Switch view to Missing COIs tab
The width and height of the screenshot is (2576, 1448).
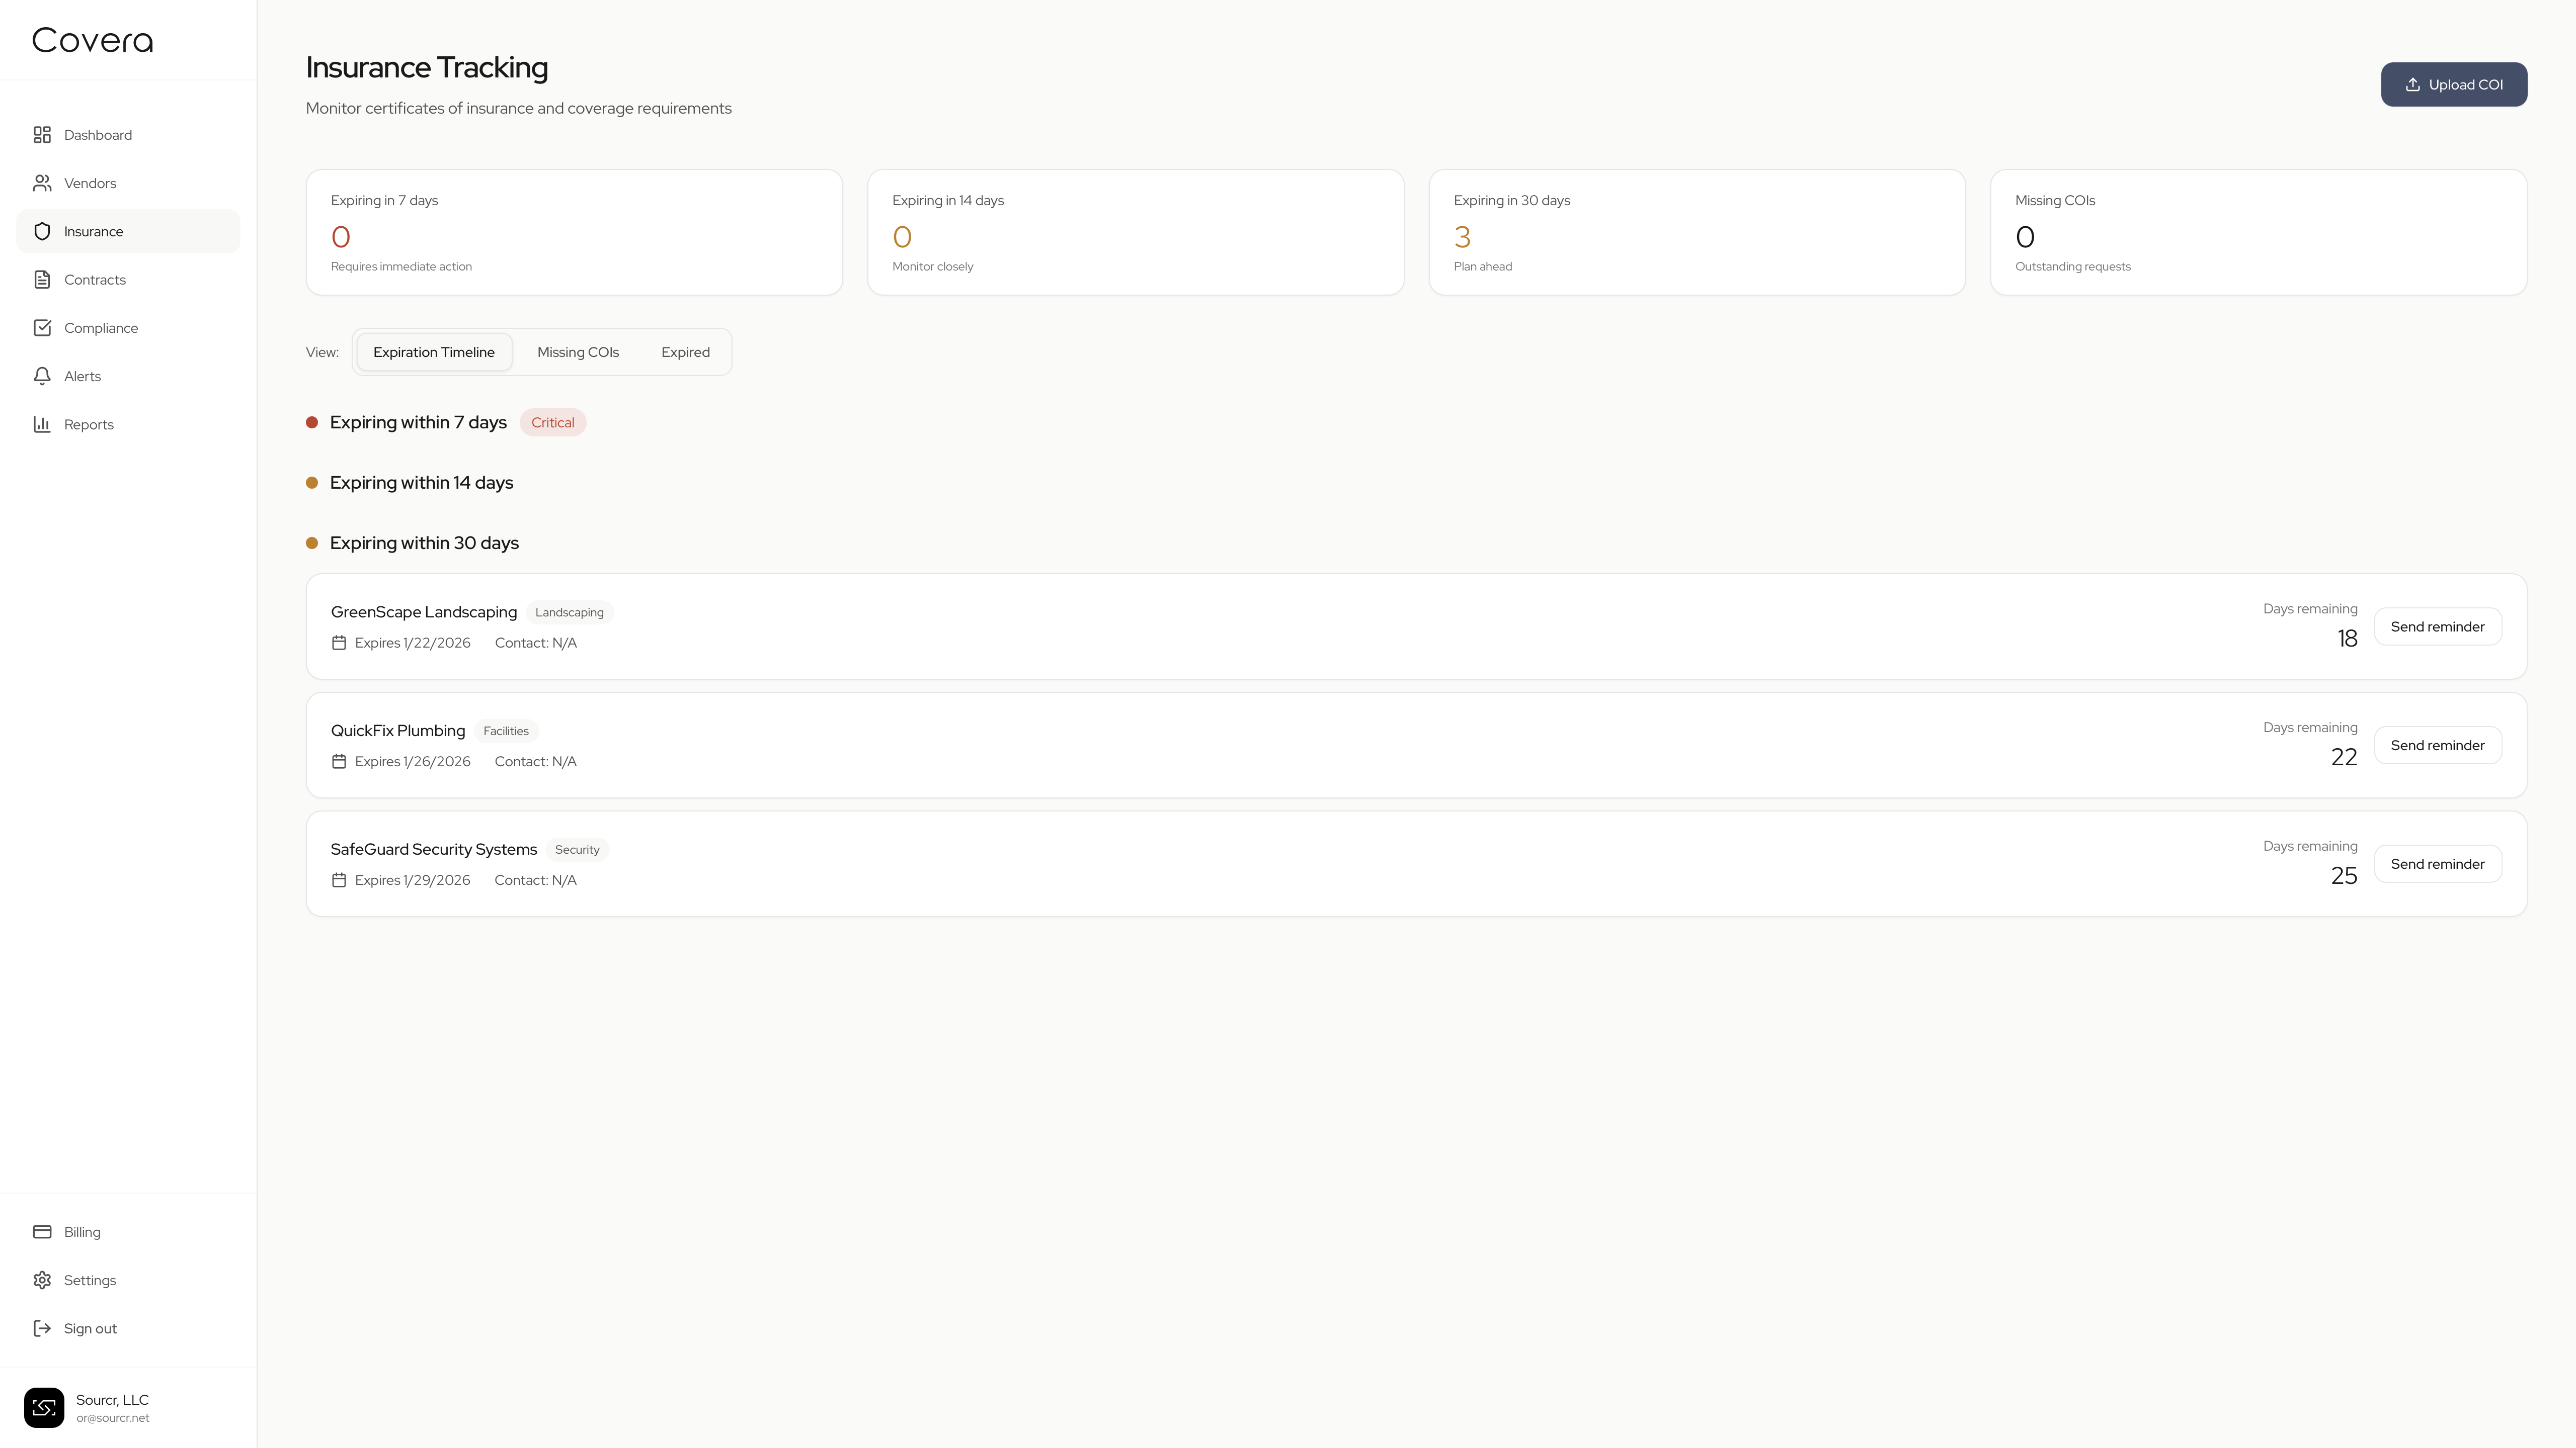coord(578,352)
